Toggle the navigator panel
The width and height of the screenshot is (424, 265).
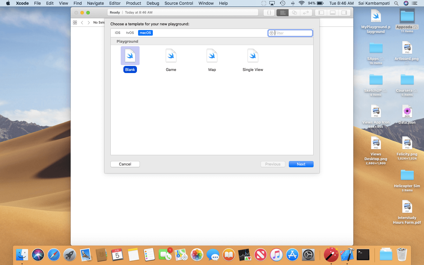coord(321,13)
